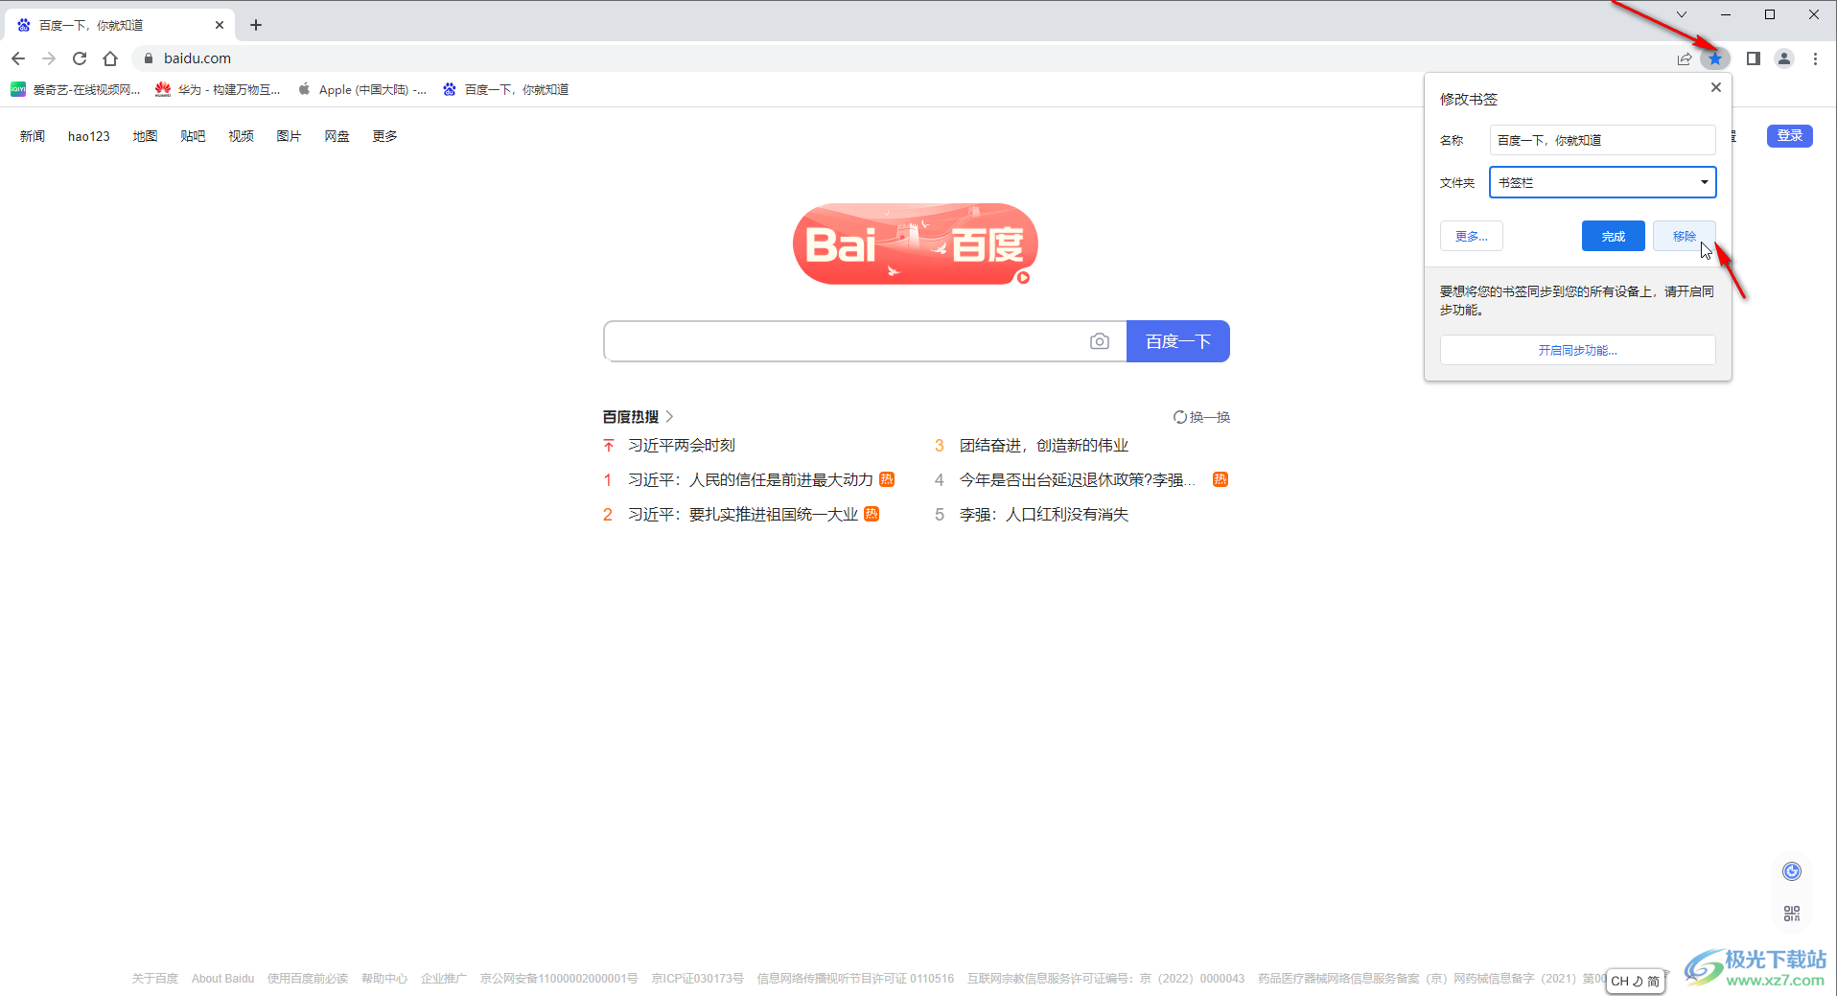Open 百度热搜 heading arrow

point(669,417)
